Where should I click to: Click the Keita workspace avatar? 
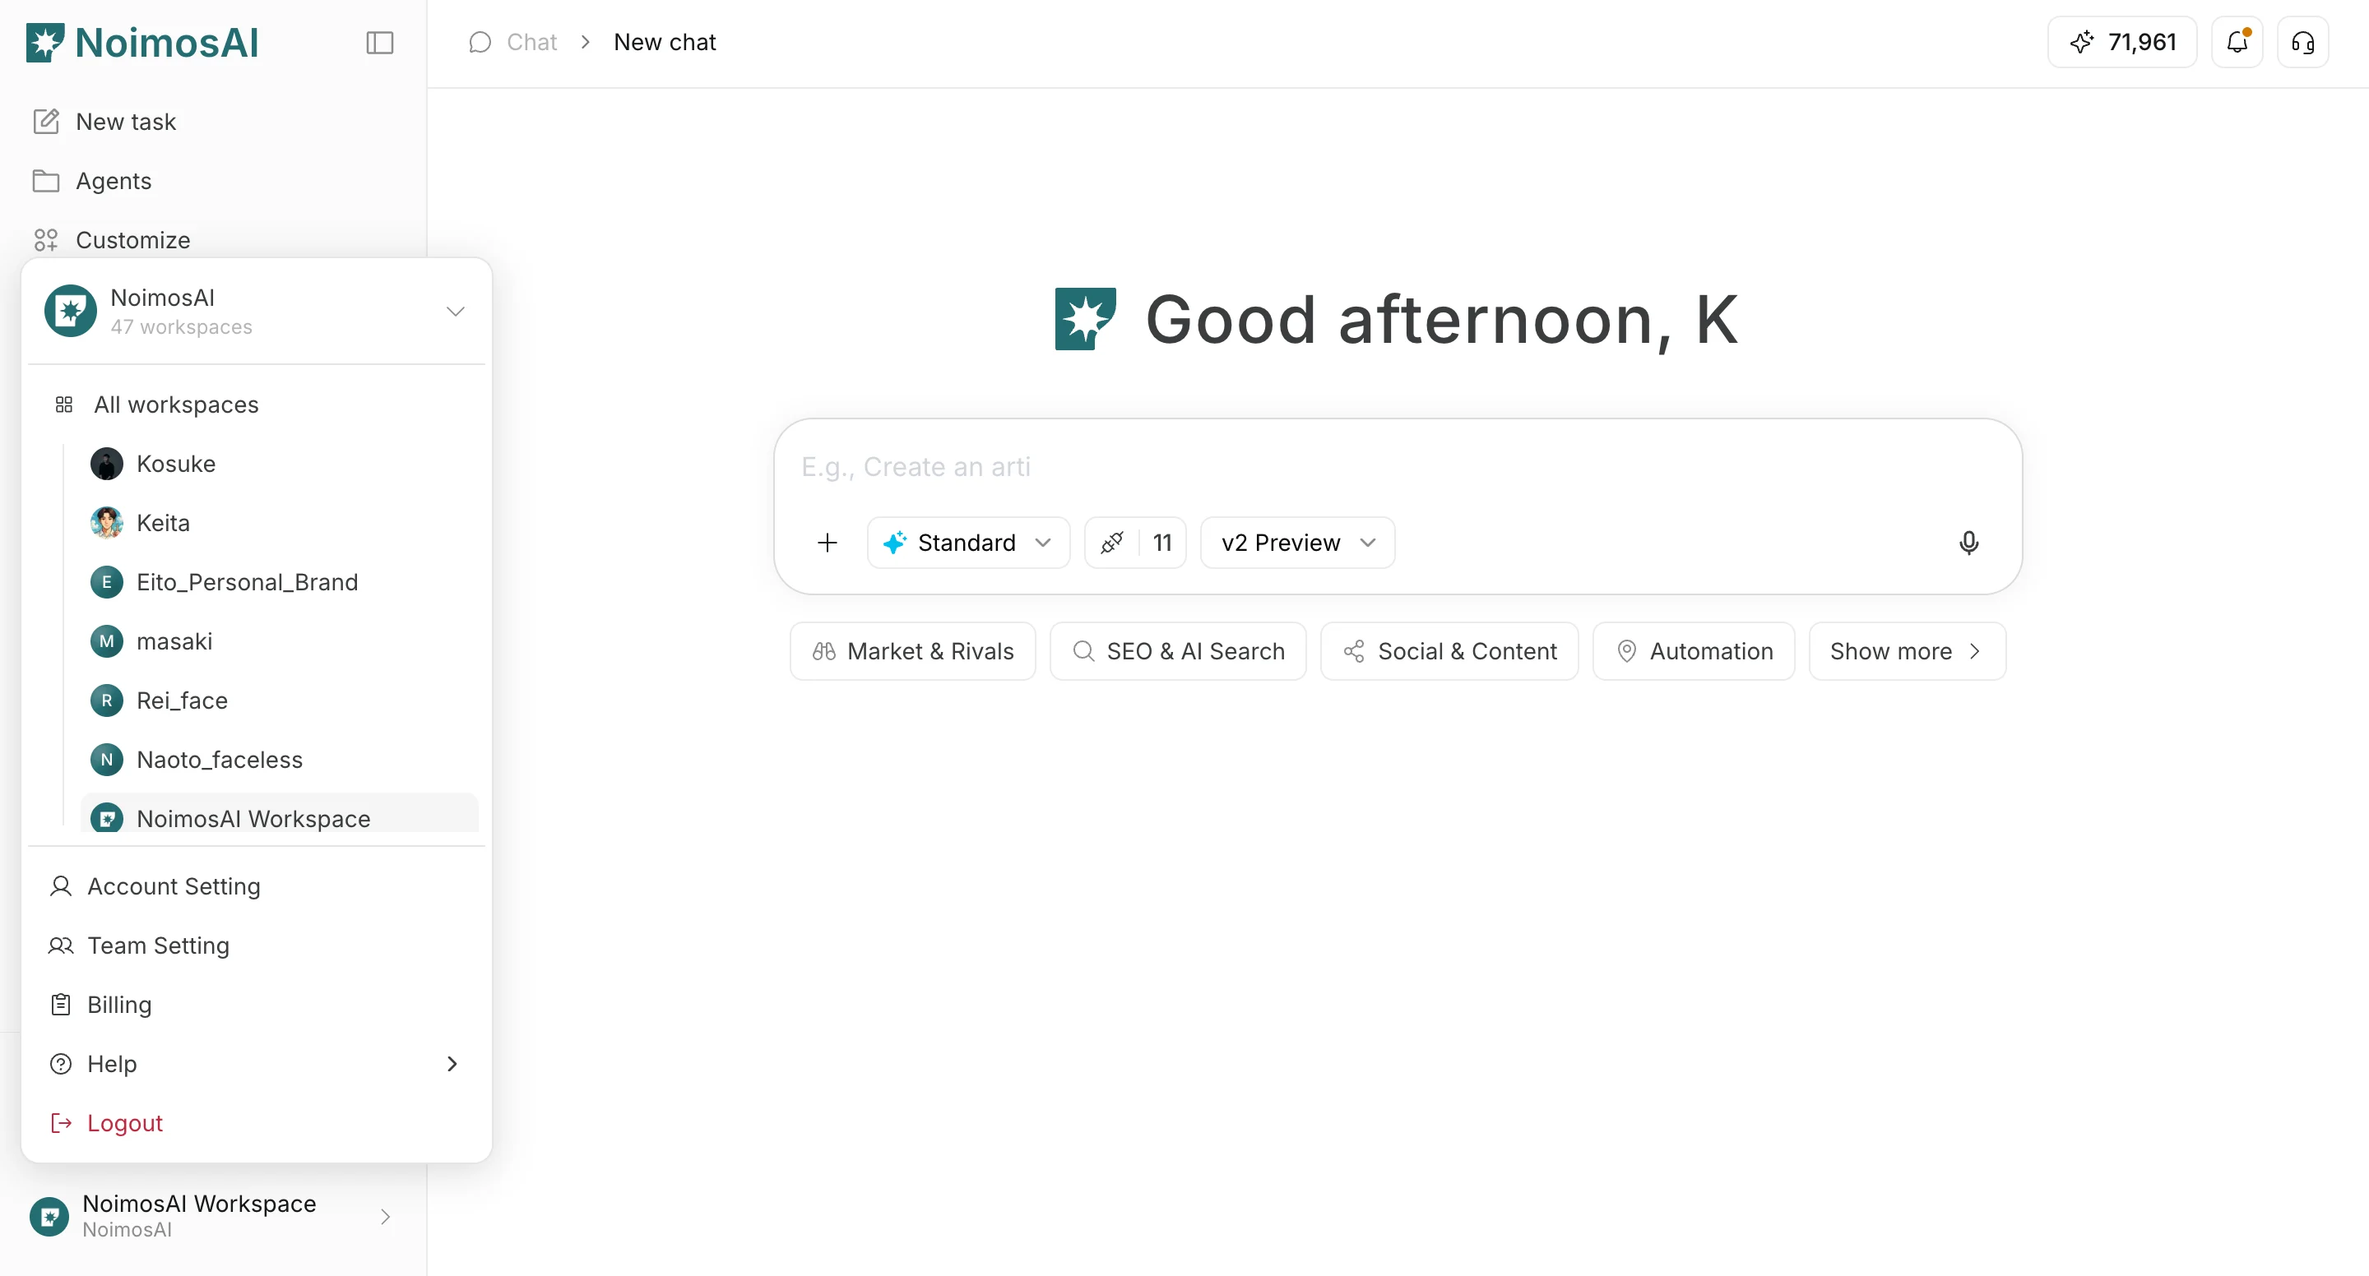107,523
